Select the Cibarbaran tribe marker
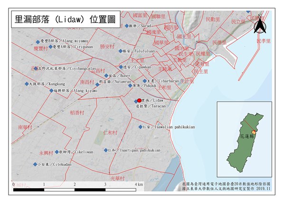 tap(141, 81)
